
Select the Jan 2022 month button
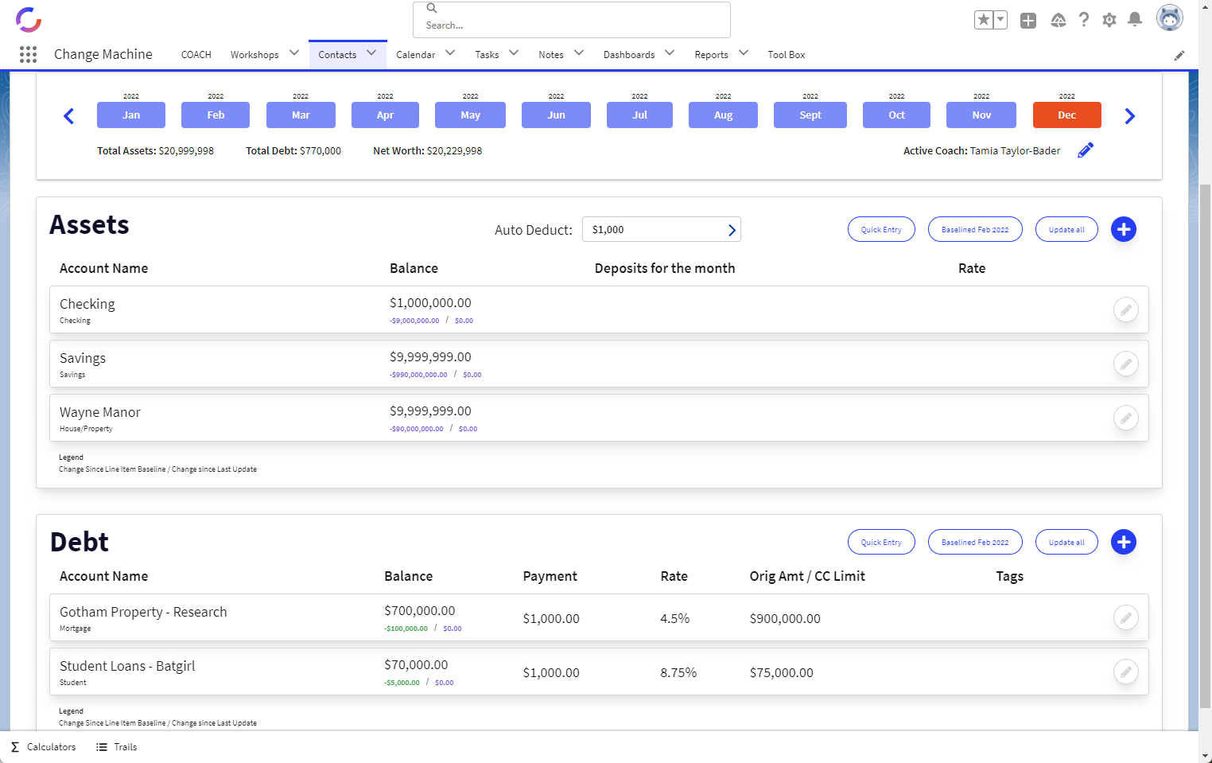pos(131,115)
